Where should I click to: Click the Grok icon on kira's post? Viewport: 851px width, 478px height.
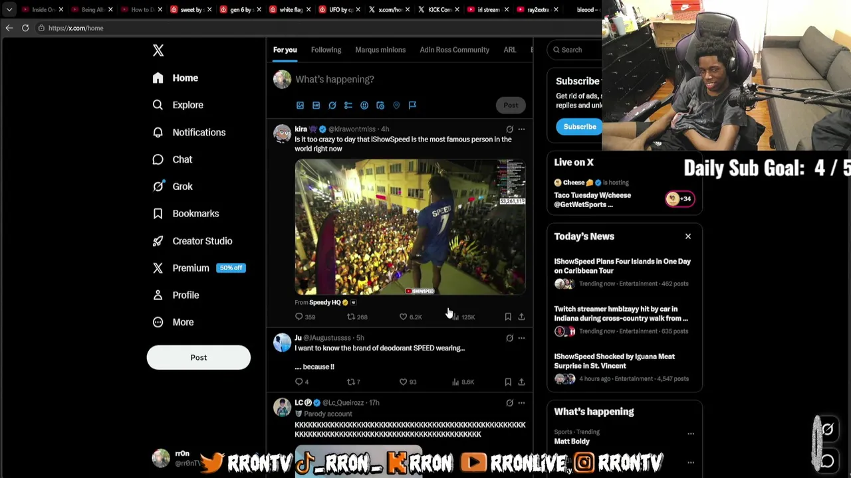(x=509, y=129)
